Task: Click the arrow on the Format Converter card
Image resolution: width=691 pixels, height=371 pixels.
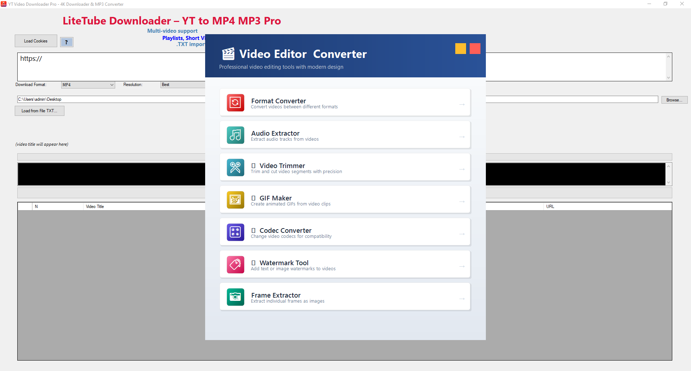Action: pyautogui.click(x=462, y=104)
